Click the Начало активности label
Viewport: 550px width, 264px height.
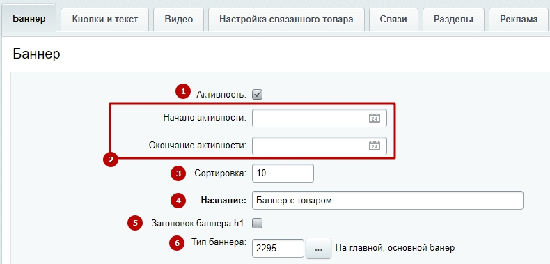(205, 118)
